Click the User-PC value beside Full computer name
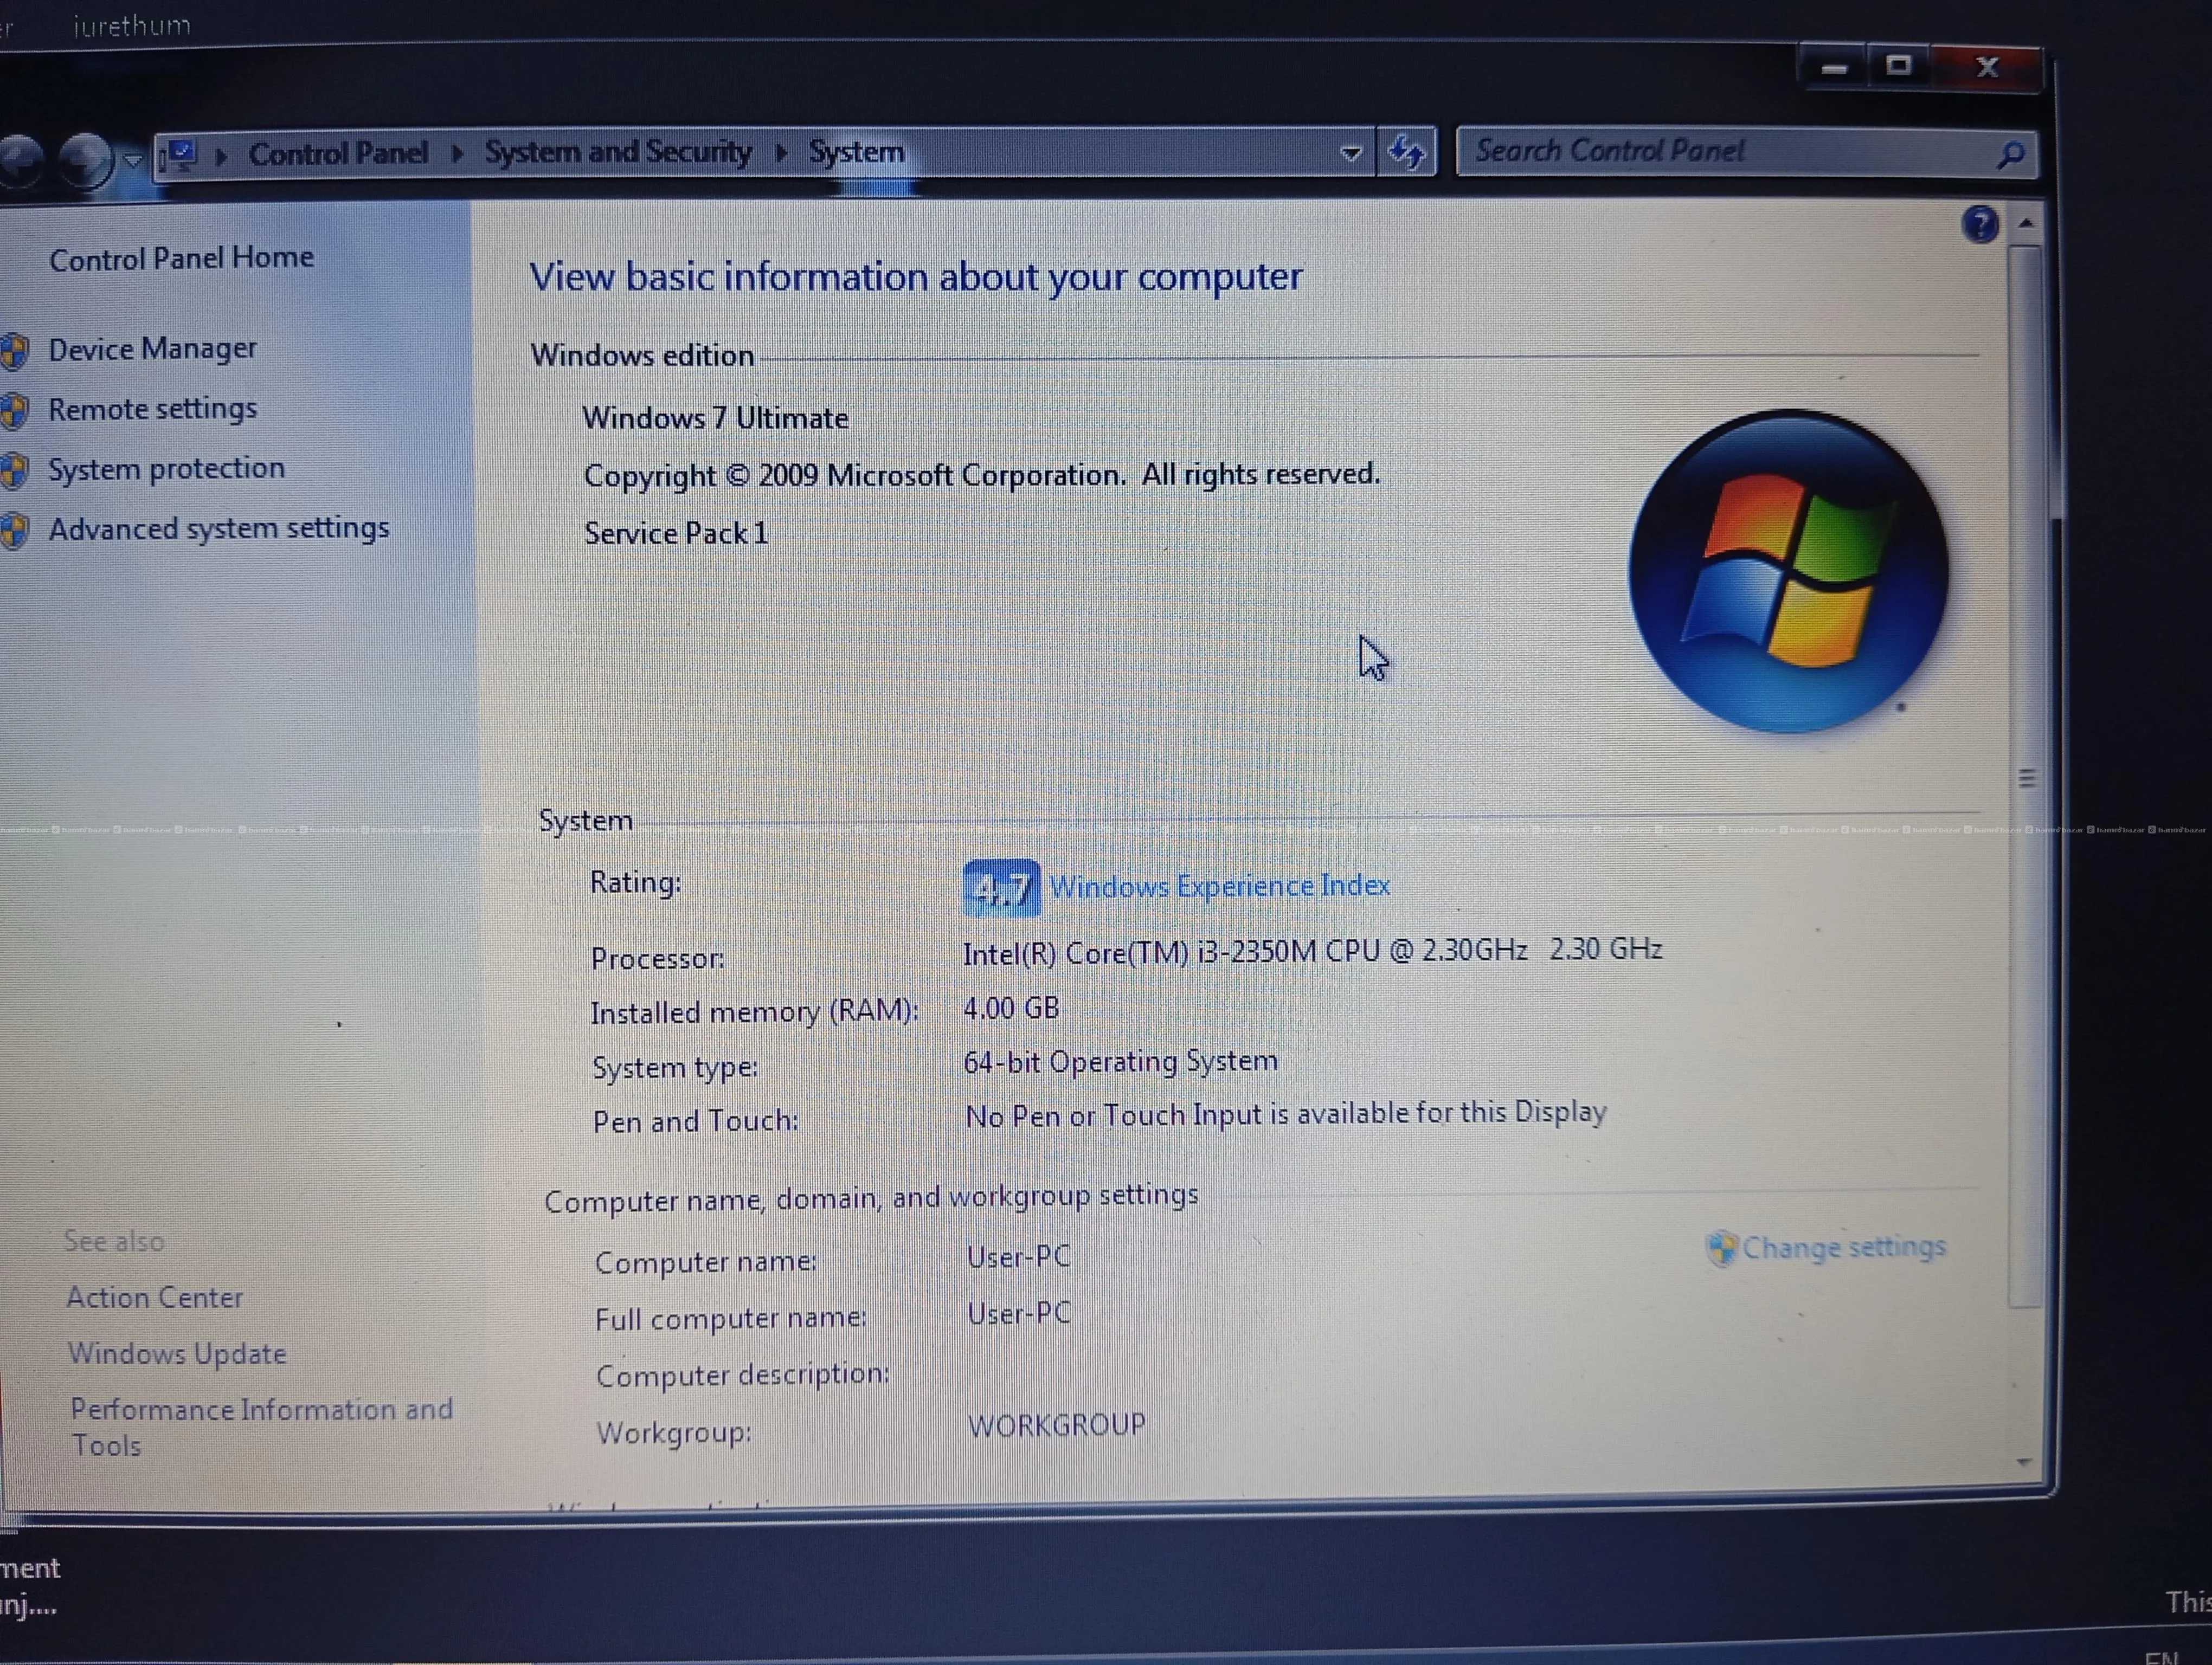Viewport: 2212px width, 1665px height. coord(1019,1313)
